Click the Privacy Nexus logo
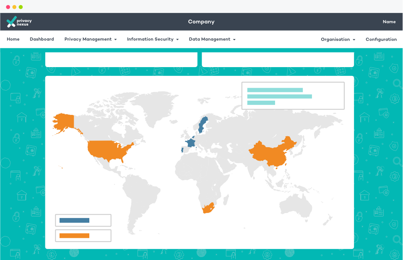This screenshot has width=403, height=260. pos(19,22)
